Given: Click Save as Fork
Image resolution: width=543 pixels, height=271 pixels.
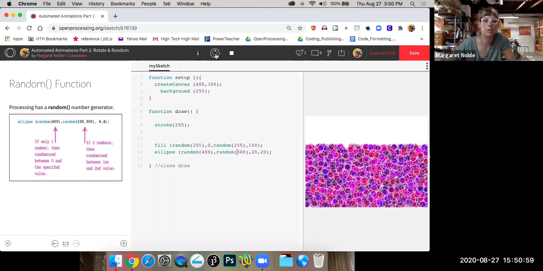Looking at the screenshot, I should [382, 53].
